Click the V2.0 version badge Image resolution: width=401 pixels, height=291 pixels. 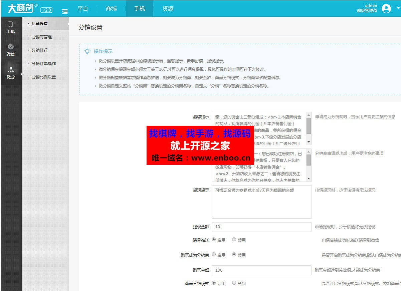click(46, 10)
